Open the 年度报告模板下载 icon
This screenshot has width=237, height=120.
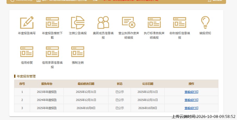click(x=52, y=23)
